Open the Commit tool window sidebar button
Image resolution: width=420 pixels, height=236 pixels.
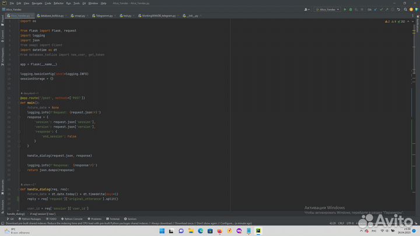2,36
